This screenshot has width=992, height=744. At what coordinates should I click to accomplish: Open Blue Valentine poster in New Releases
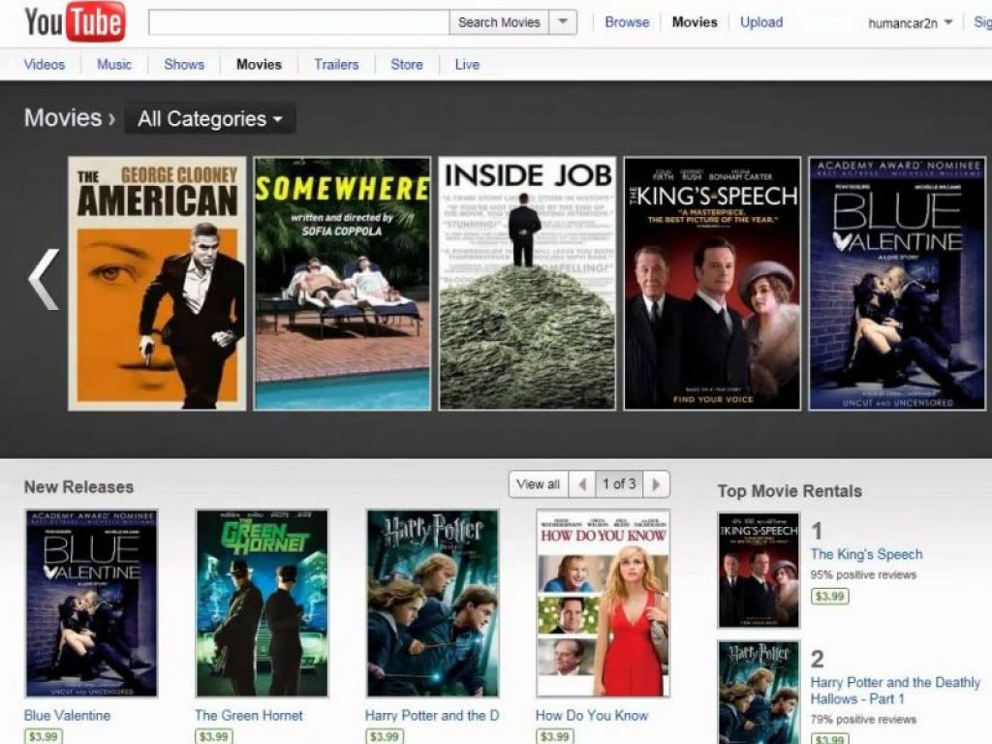point(91,603)
